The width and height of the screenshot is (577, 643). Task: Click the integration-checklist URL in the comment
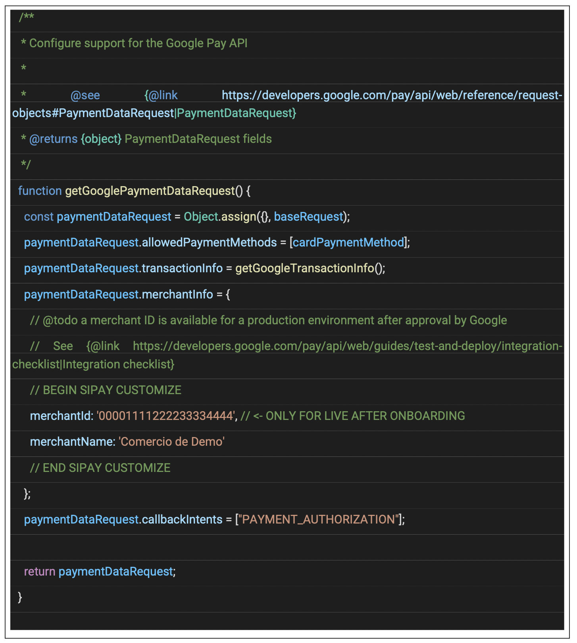(x=347, y=346)
